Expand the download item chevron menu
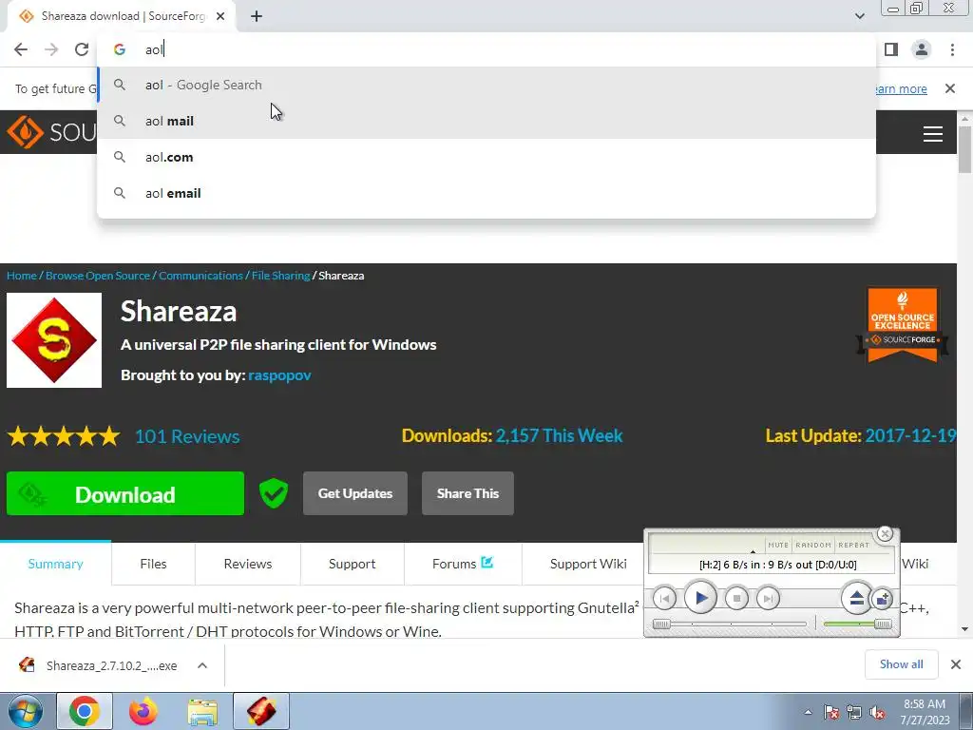The width and height of the screenshot is (973, 730). [x=202, y=665]
